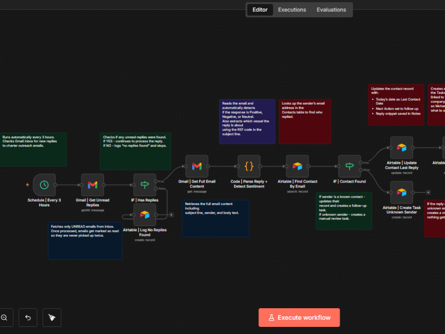
Task: Select the purple note about detecting sentiment
Action: pos(247,122)
